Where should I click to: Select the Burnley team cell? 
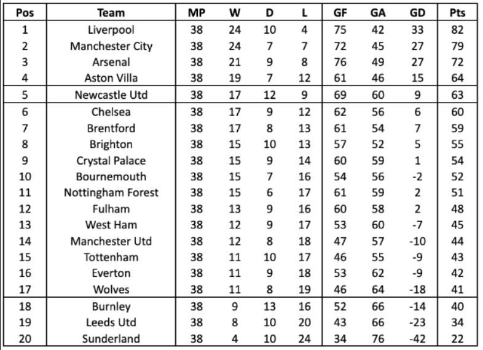(x=111, y=306)
